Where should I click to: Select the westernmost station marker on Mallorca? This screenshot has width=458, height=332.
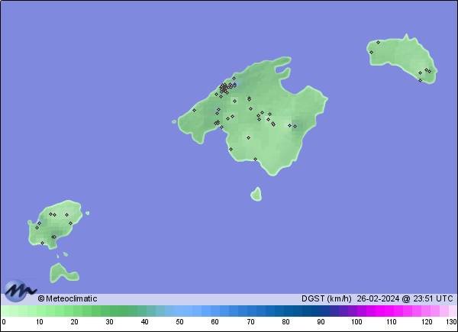point(194,111)
